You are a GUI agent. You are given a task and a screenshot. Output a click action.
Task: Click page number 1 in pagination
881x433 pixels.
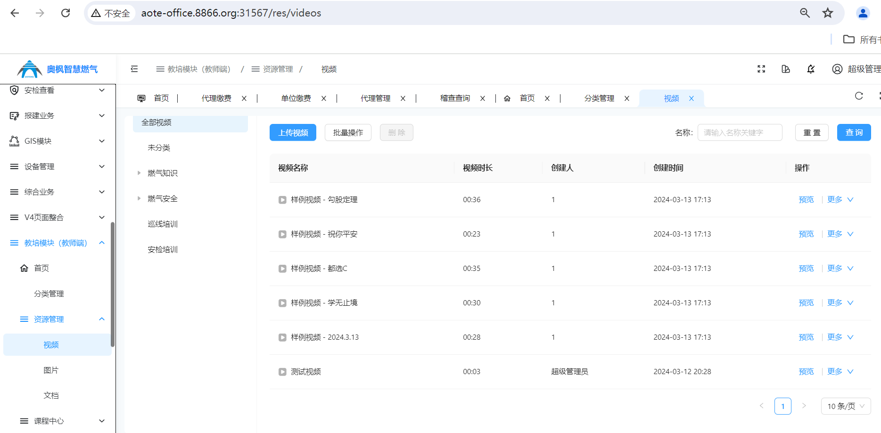pyautogui.click(x=783, y=406)
